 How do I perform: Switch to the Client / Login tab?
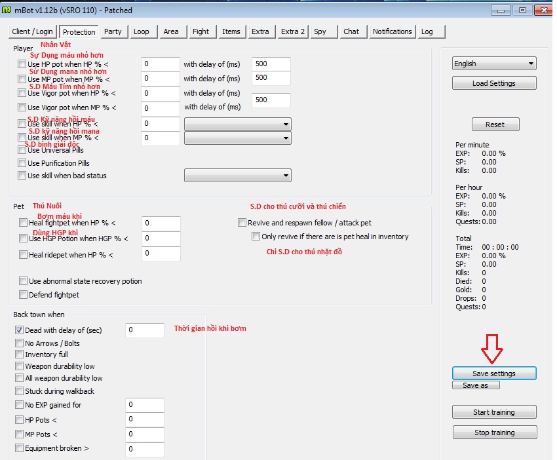[x=32, y=31]
